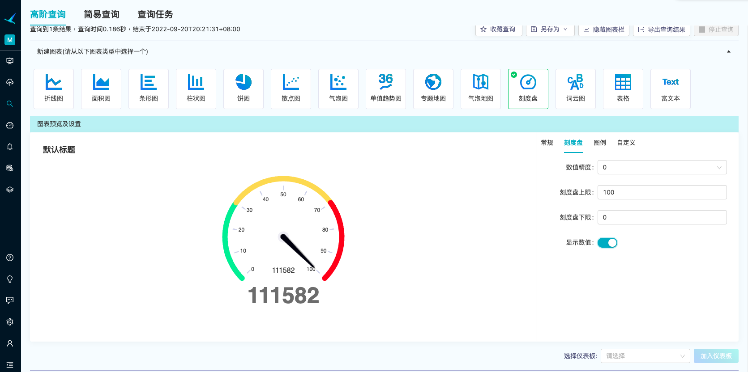Viewport: 748px width, 372px height.
Task: Open the 数值精度 dropdown
Action: click(662, 167)
